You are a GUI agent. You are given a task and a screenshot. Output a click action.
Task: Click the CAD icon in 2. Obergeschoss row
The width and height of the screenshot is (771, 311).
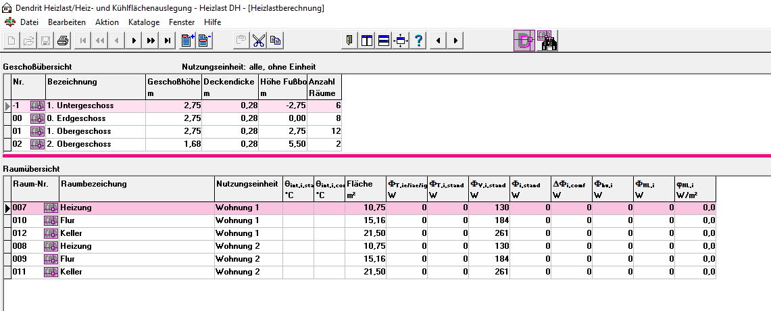pos(37,144)
